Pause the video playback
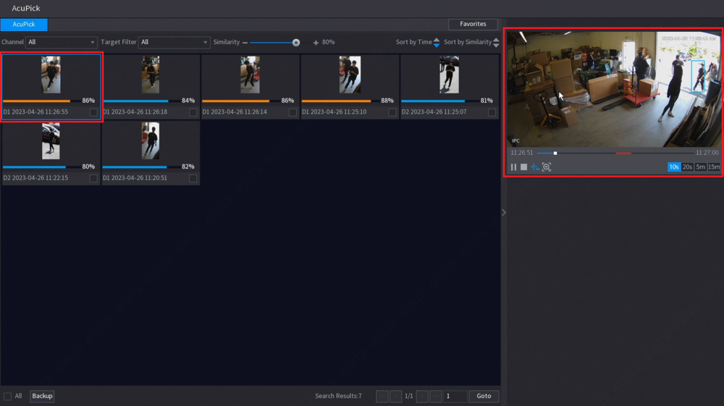This screenshot has height=406, width=724. tap(514, 167)
